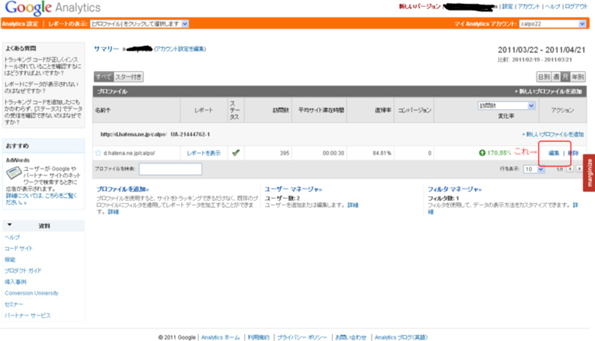The width and height of the screenshot is (595, 341).
Task: Click the AdWords ad illustration icon
Action: tap(14, 173)
